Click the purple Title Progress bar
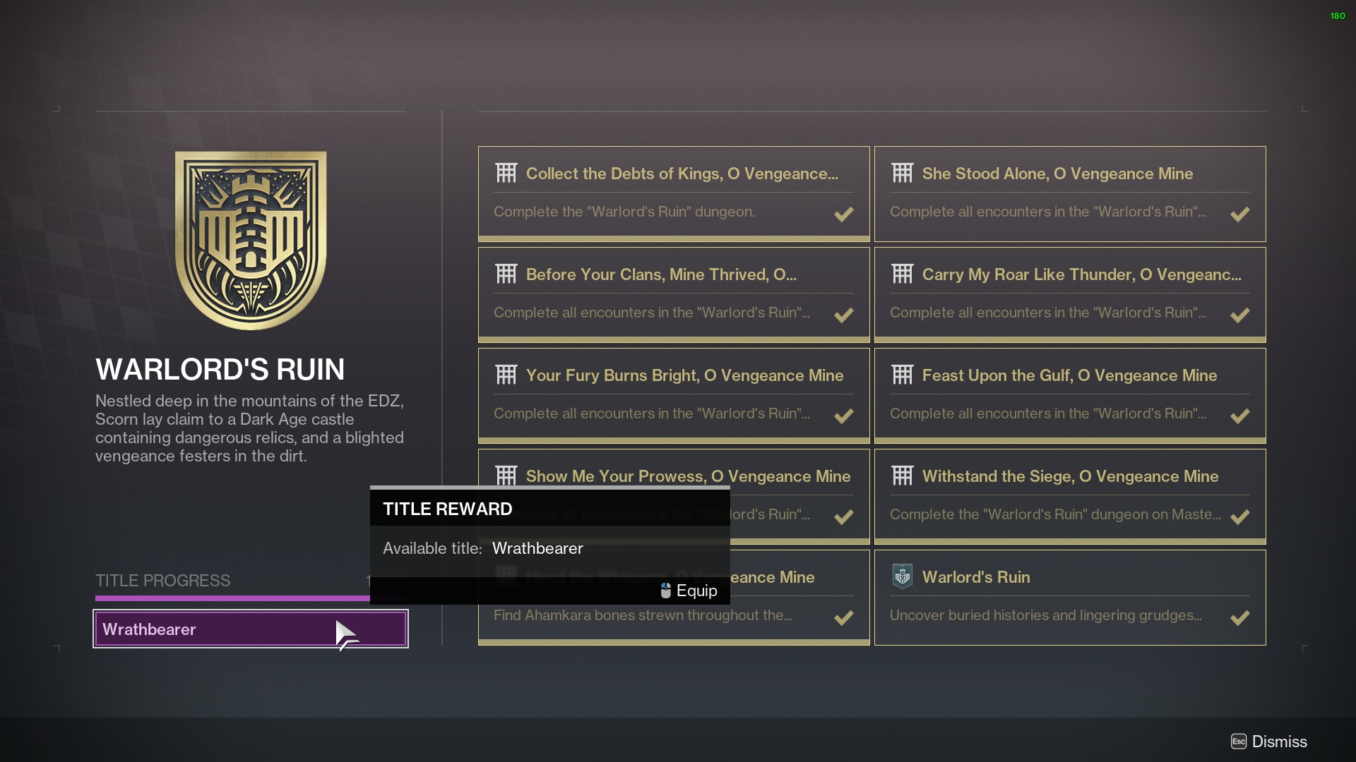The height and width of the screenshot is (762, 1356). [232, 598]
